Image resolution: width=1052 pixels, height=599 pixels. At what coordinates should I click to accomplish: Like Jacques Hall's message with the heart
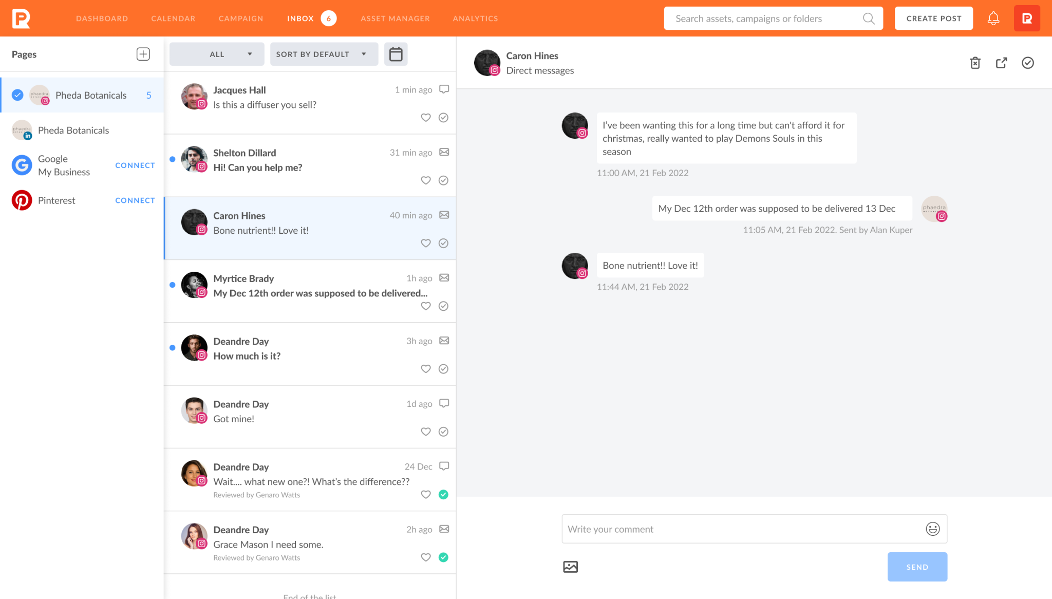(x=425, y=117)
